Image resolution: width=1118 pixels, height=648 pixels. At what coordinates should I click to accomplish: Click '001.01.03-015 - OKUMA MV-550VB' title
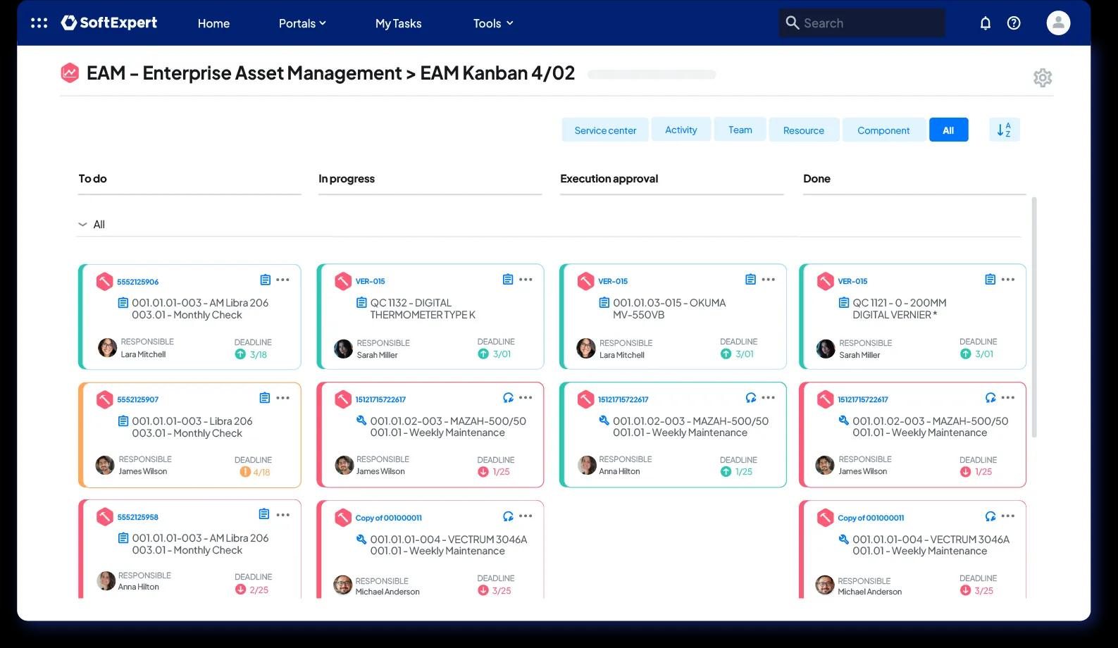669,309
